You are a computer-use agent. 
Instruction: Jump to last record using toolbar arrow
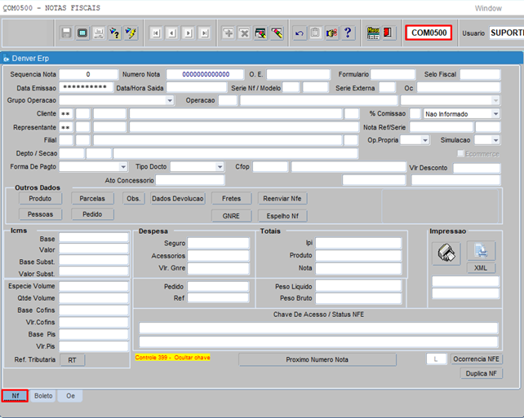pos(204,33)
